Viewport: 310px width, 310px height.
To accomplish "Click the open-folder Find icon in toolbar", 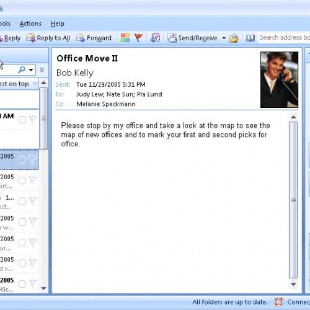I will point(234,38).
